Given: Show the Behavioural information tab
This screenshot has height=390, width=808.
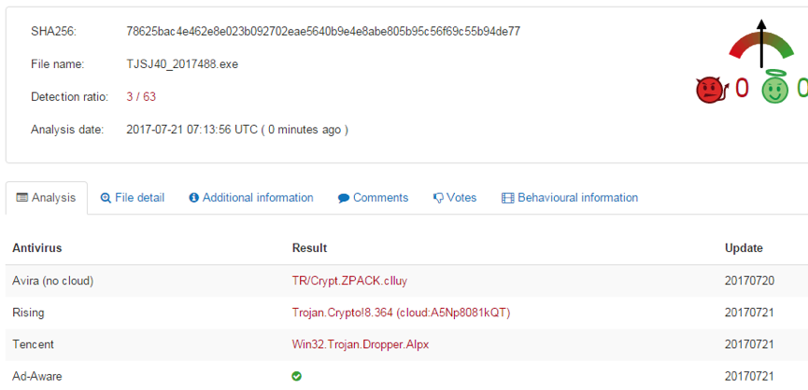Looking at the screenshot, I should [x=570, y=198].
